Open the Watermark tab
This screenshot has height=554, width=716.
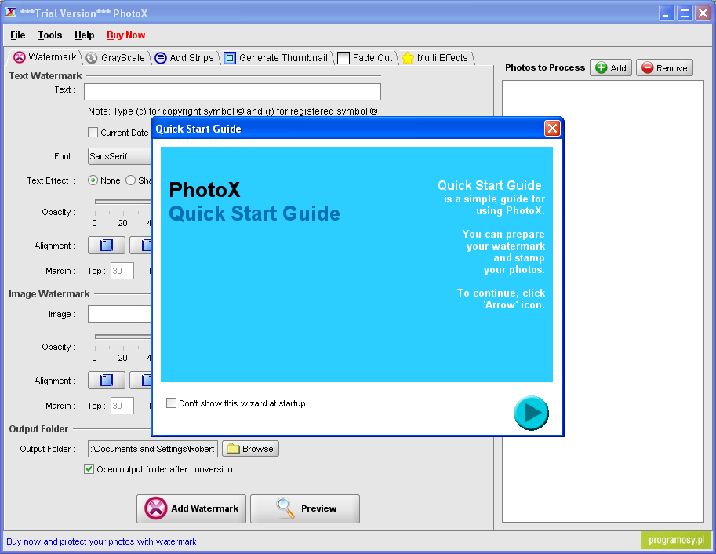pos(45,57)
